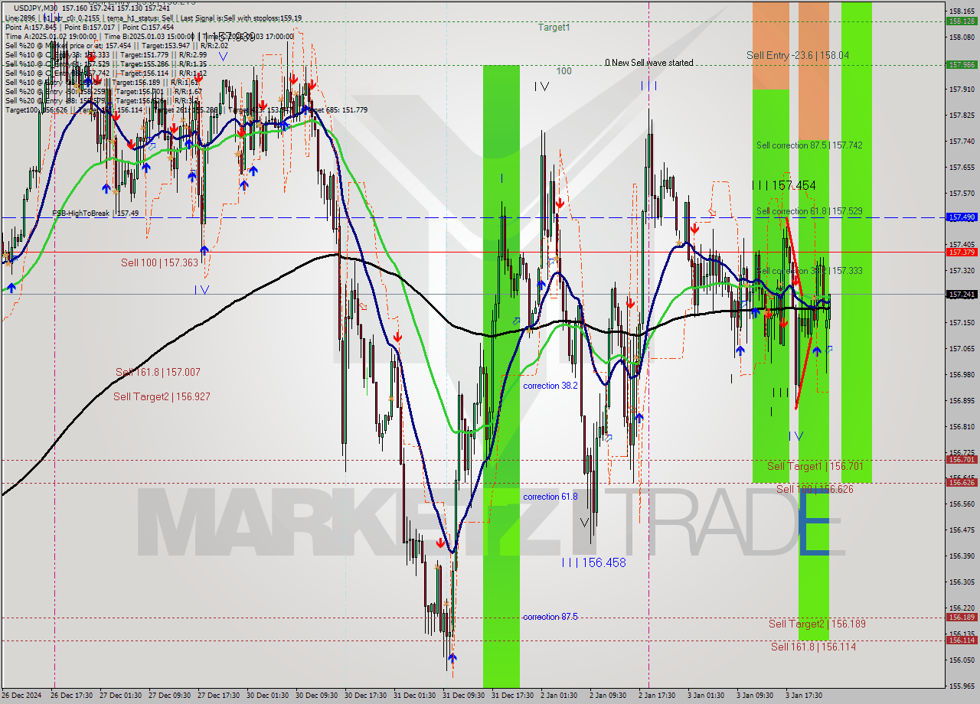
Task: Click '3 Jan 09:30' on time axis
Action: [x=755, y=696]
